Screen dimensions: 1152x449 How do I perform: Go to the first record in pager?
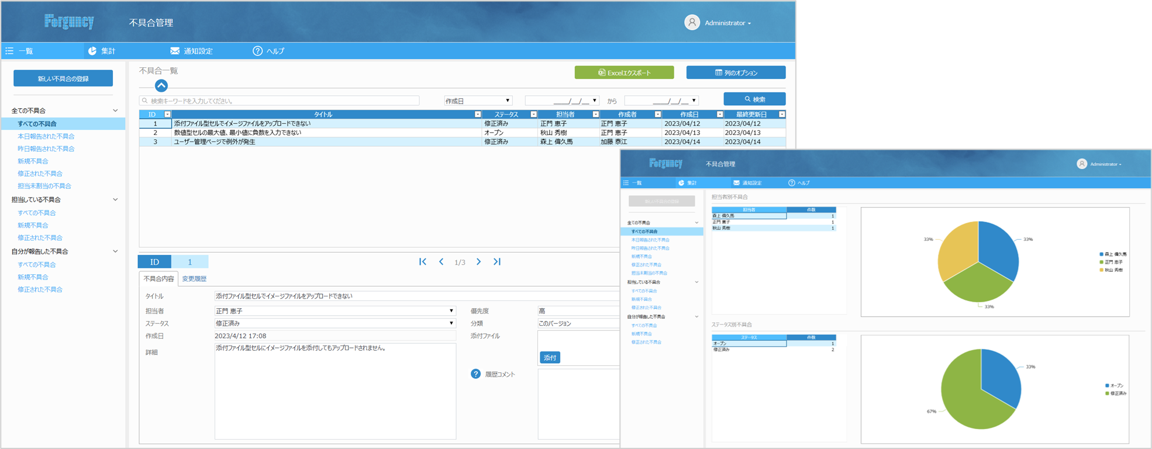point(422,262)
